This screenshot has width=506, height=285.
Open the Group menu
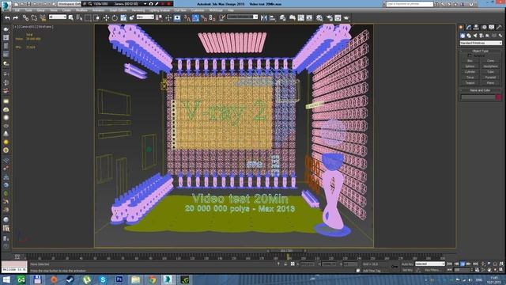pyautogui.click(x=40, y=10)
